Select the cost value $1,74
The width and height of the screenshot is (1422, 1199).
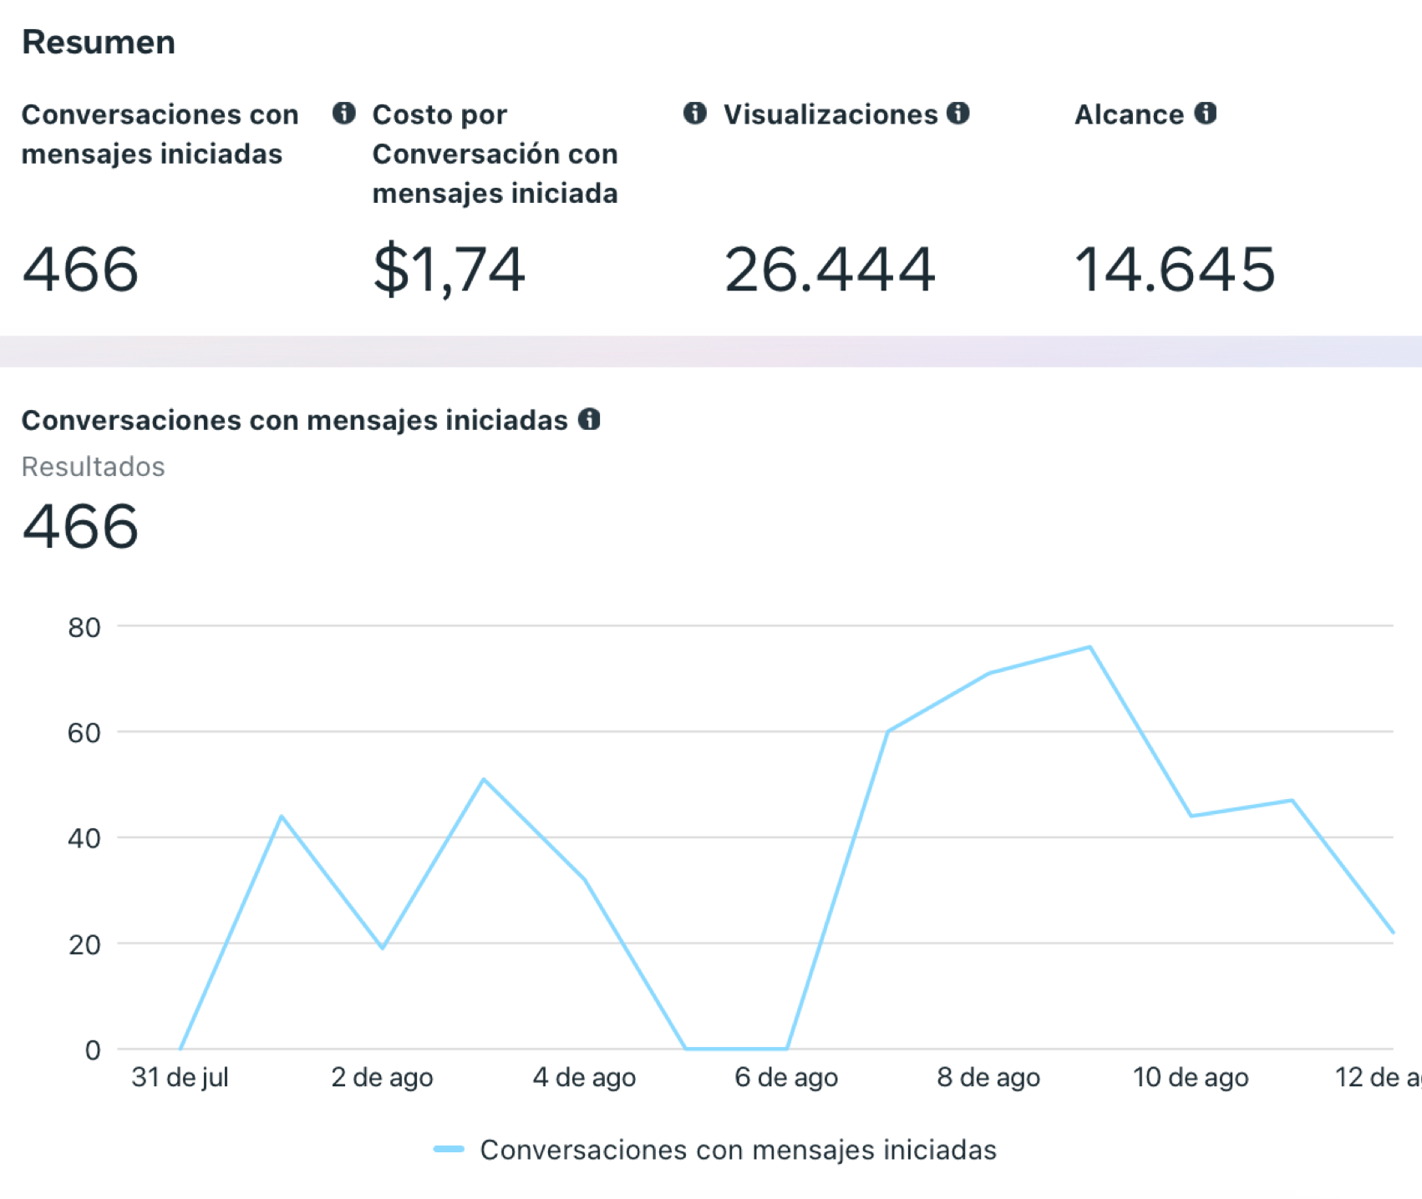(x=449, y=270)
